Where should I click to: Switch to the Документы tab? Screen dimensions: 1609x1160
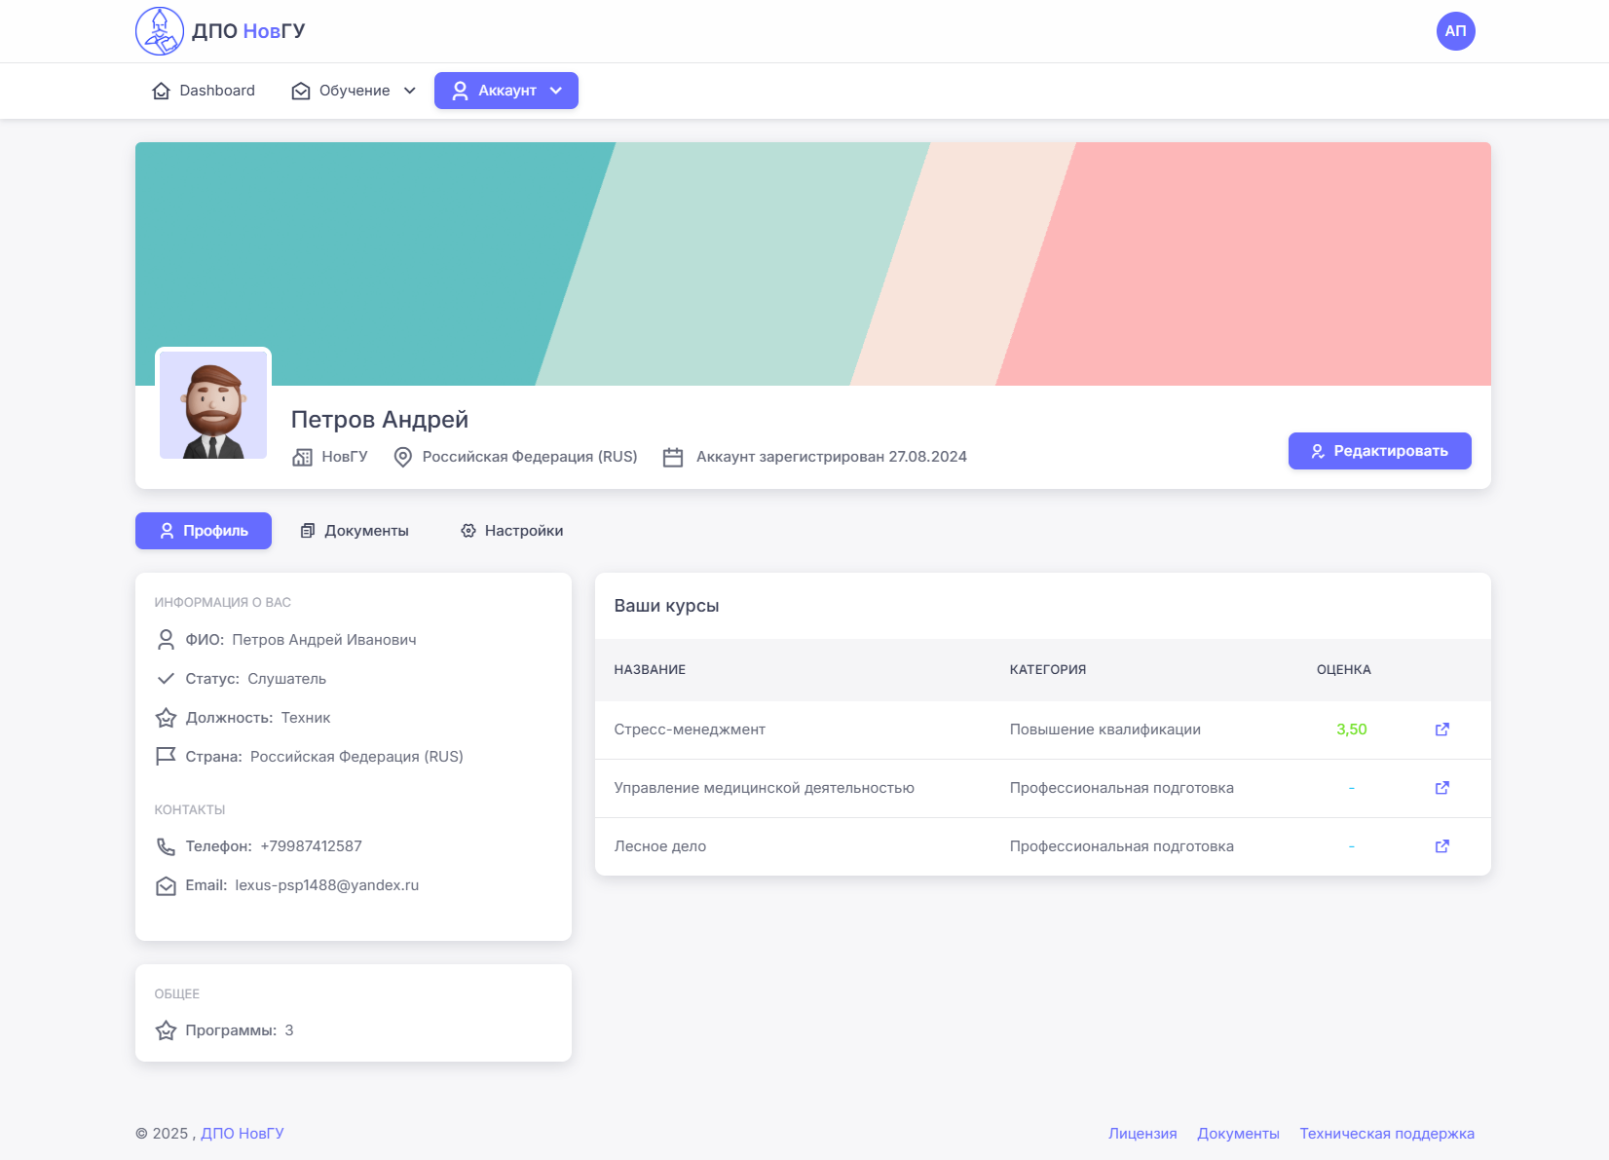click(x=355, y=531)
